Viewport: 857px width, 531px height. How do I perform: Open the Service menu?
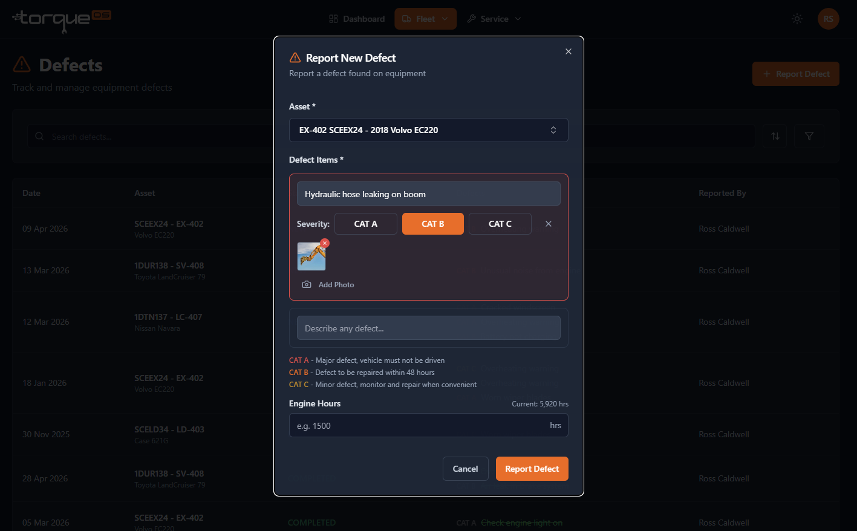(x=494, y=19)
